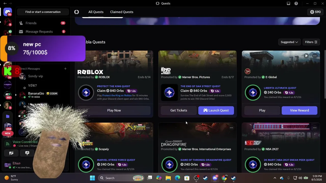The height and width of the screenshot is (183, 326).
Task: Open the Discord inbox icon in title bar
Action: 289,4
